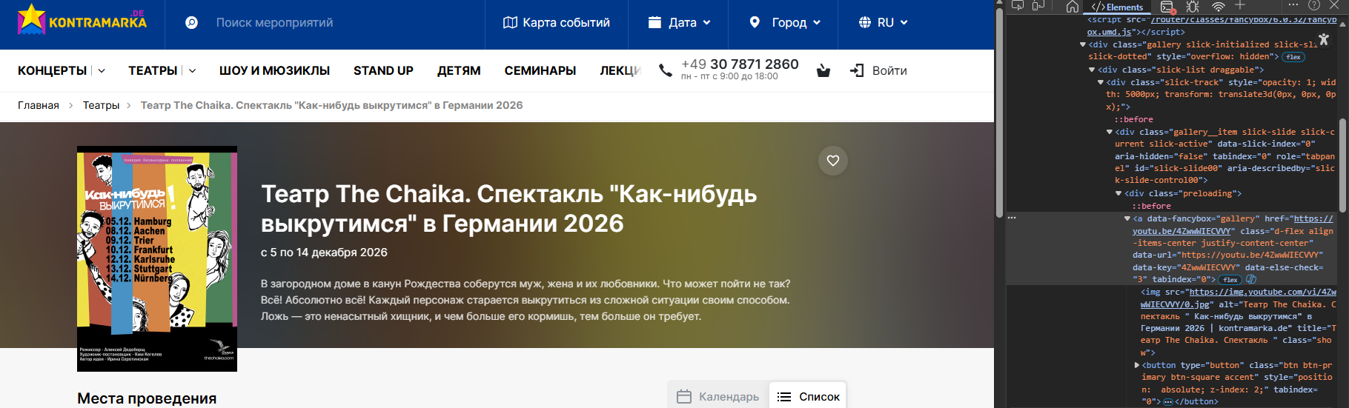1349x408 pixels.
Task: Select 'ДЕТЯМ' in navigation
Action: (459, 71)
